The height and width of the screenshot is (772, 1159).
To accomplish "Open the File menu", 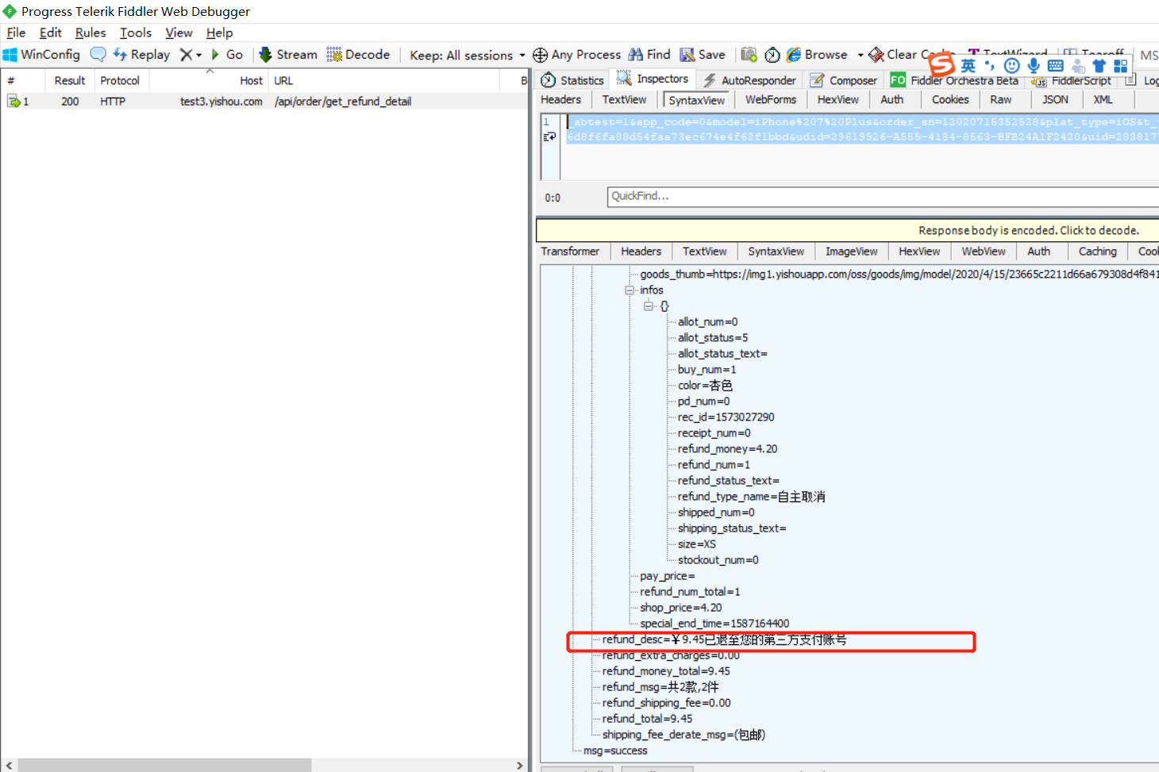I will (x=16, y=33).
